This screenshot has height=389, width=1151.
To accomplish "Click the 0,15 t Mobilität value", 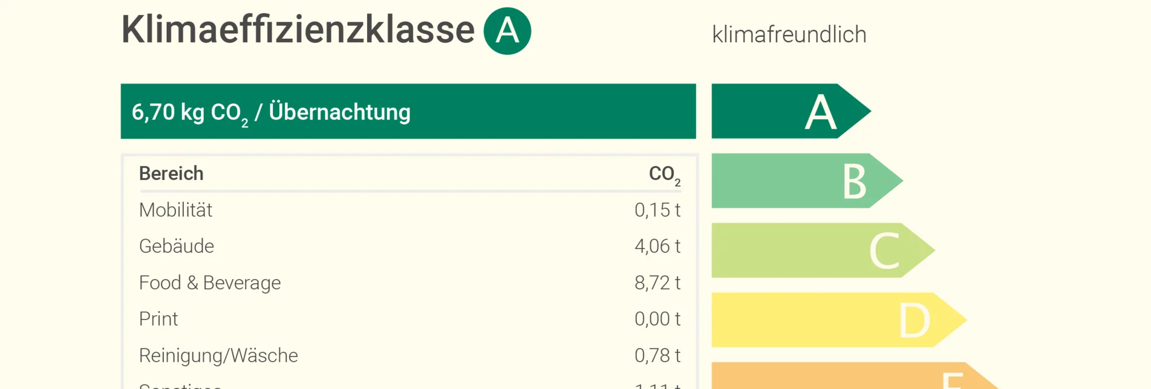I will coord(657,210).
